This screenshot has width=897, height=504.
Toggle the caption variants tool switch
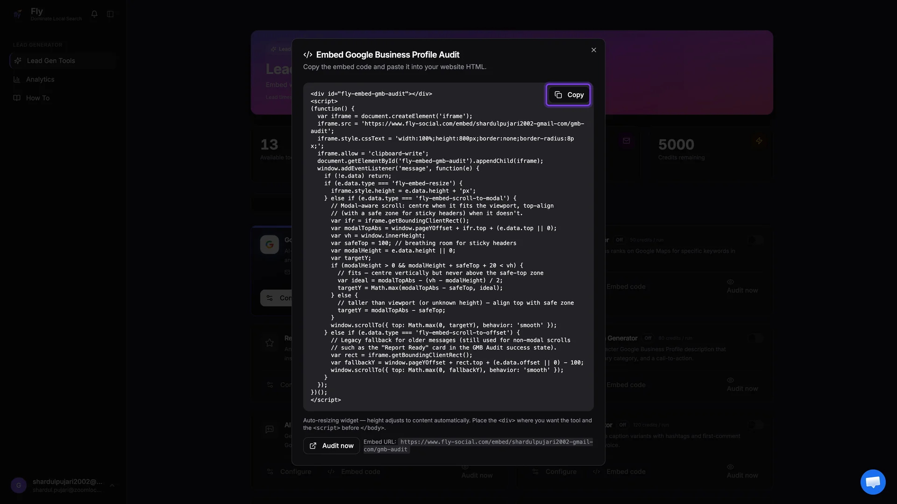coord(755,425)
